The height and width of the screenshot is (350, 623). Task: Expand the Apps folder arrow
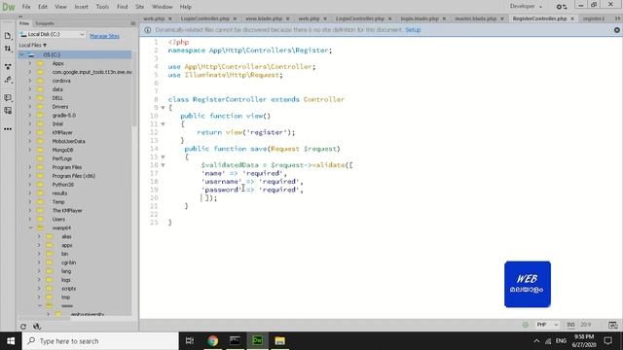[30, 63]
